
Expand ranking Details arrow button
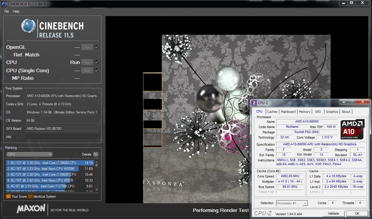click(96, 154)
